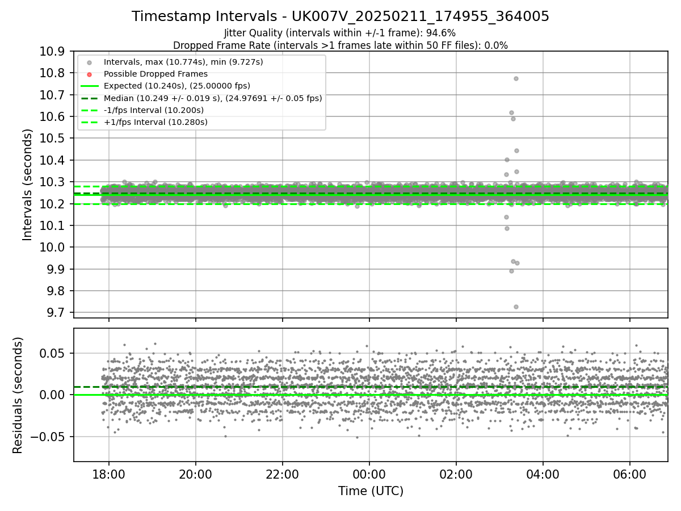Screen dimensions: 681x511
Task: Click the Time (UTC) x-axis label
Action: click(371, 491)
